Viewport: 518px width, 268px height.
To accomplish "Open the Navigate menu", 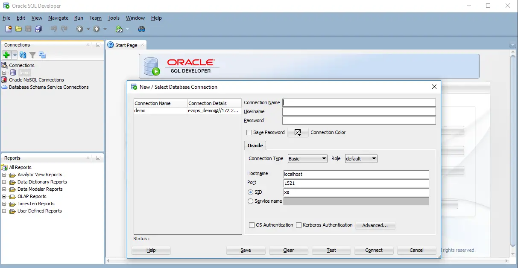I will point(59,18).
